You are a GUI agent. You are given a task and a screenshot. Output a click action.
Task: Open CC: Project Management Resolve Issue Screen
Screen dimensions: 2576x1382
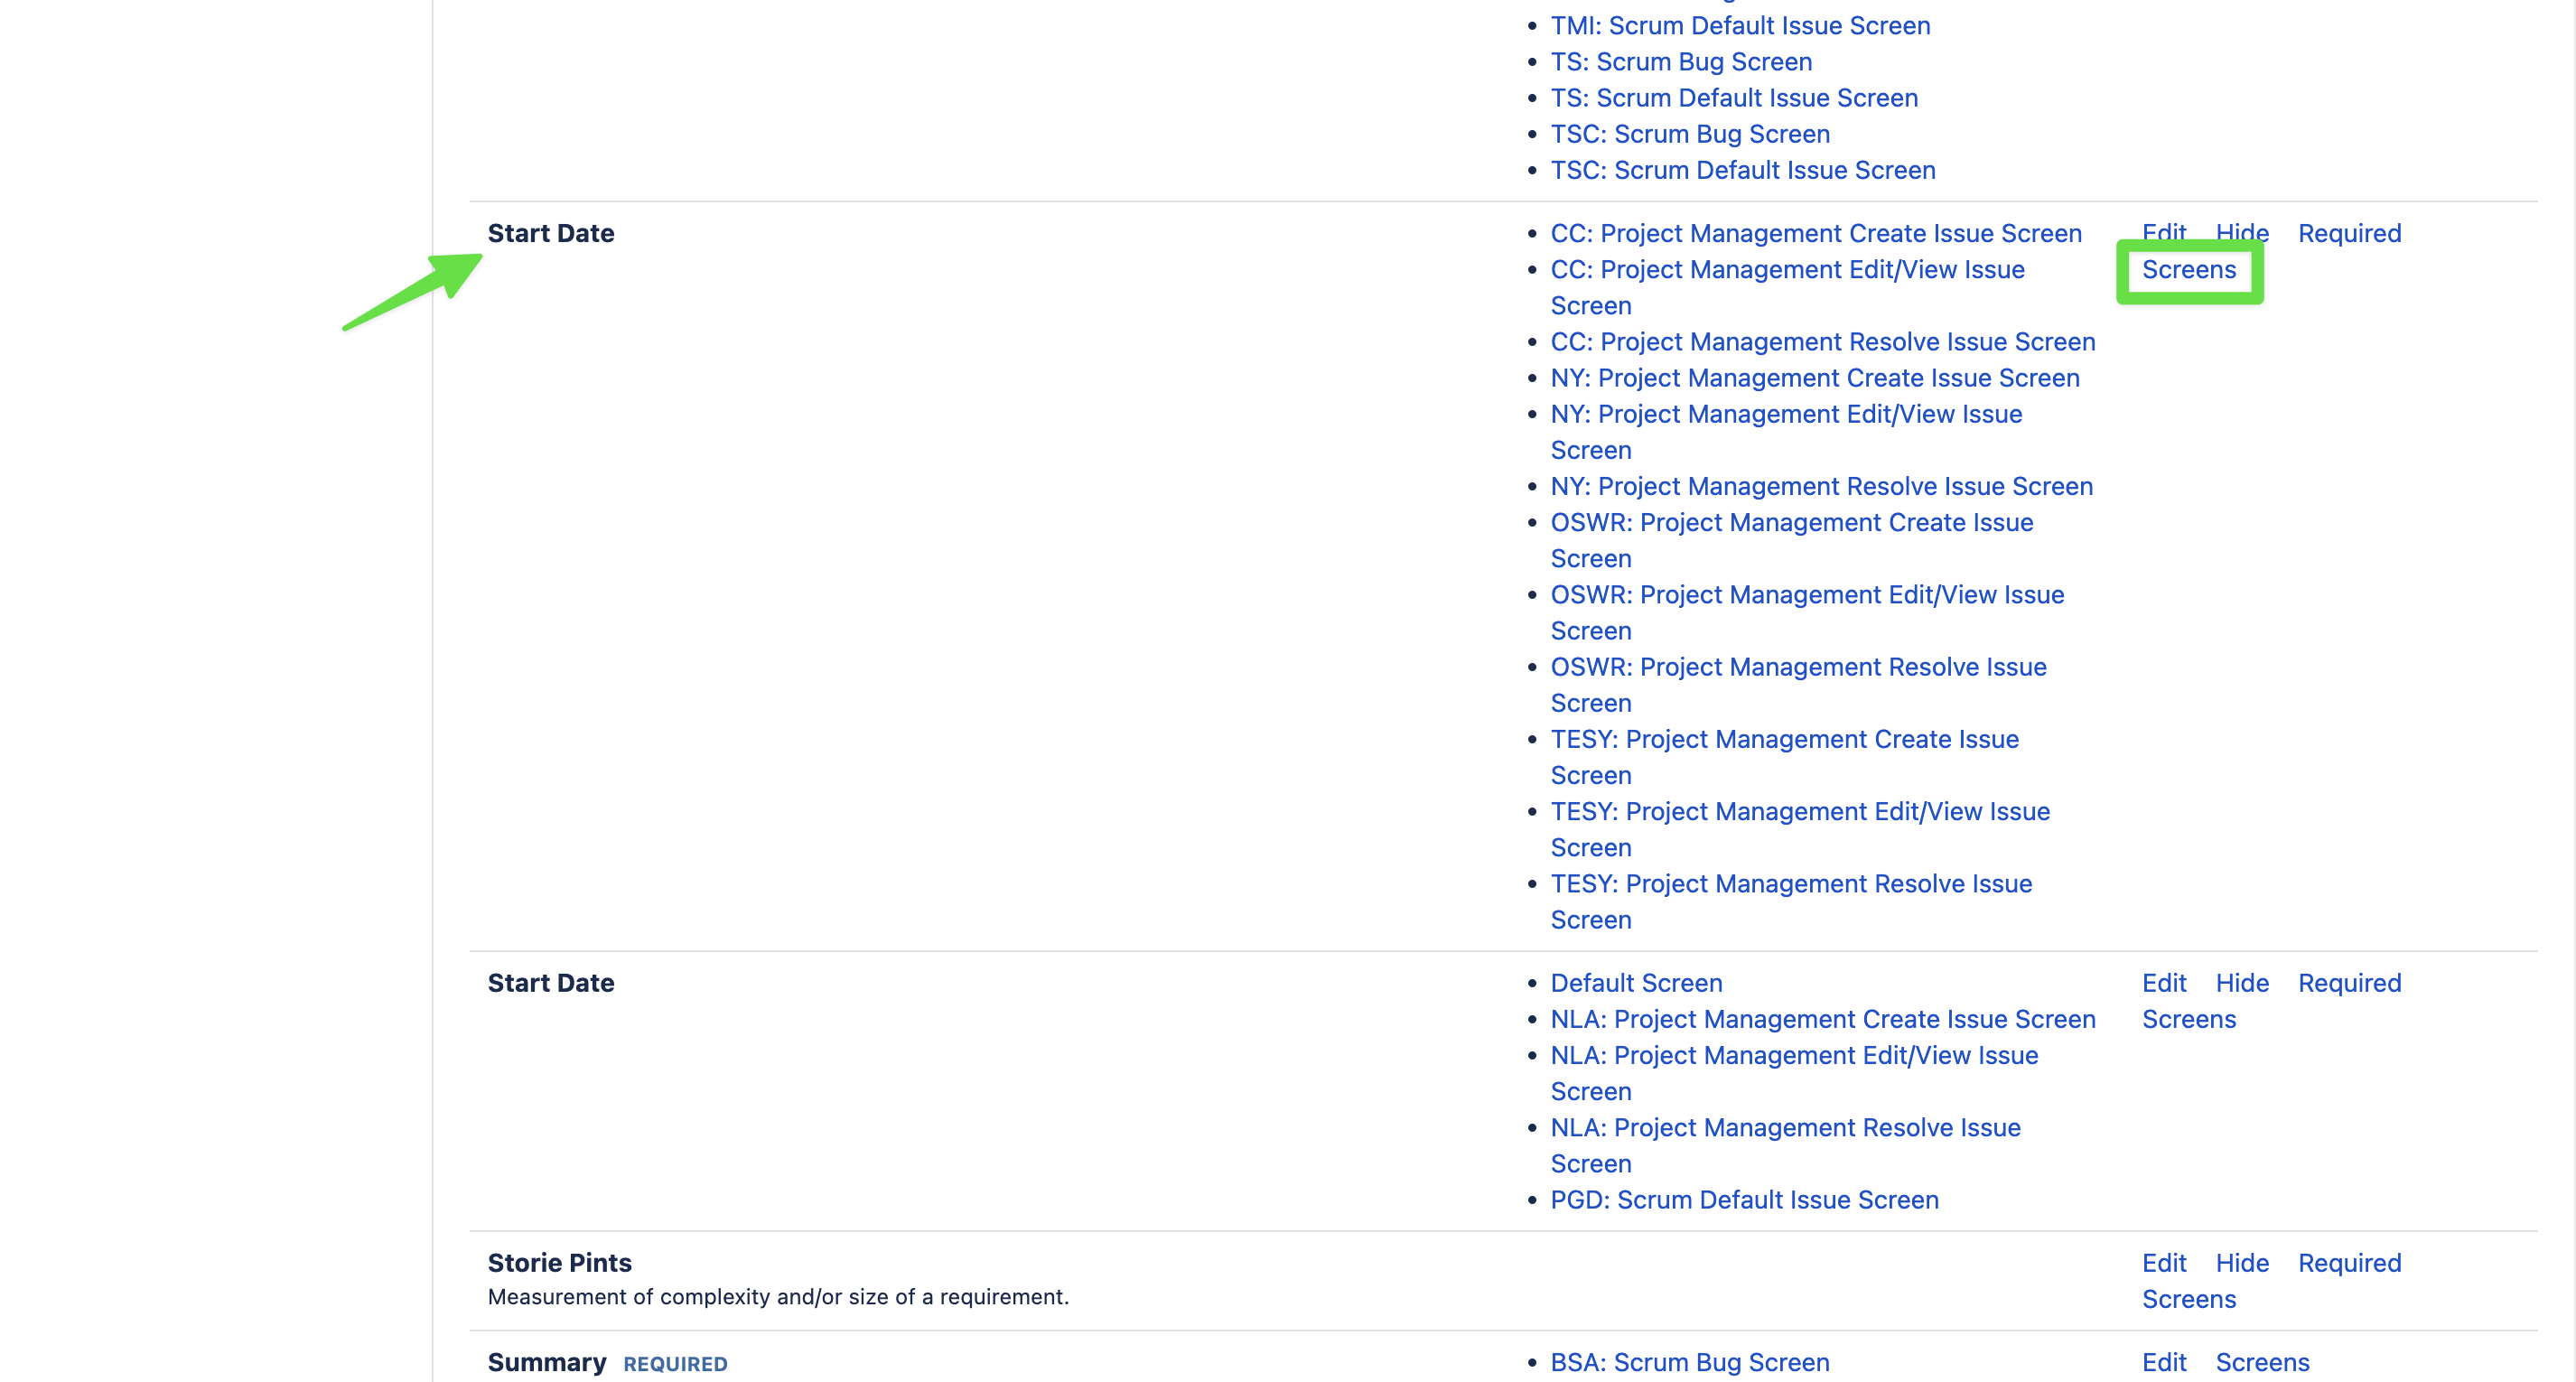[1822, 342]
